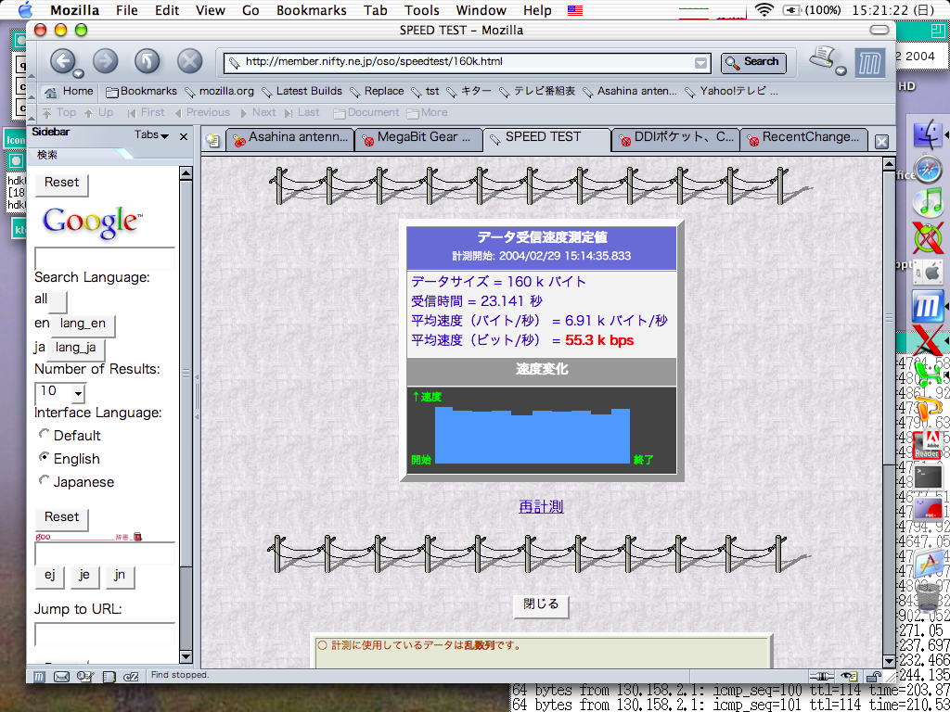Click the Wi-Fi status icon in menu bar
The width and height of the screenshot is (950, 712).
click(x=765, y=10)
